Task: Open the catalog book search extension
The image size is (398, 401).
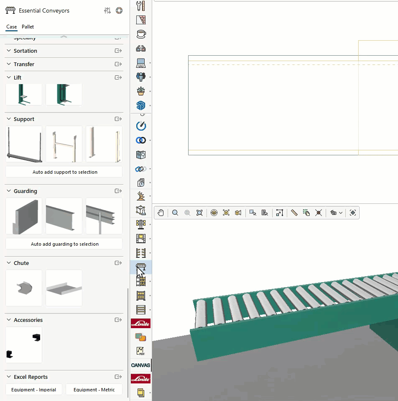Action: (x=141, y=154)
